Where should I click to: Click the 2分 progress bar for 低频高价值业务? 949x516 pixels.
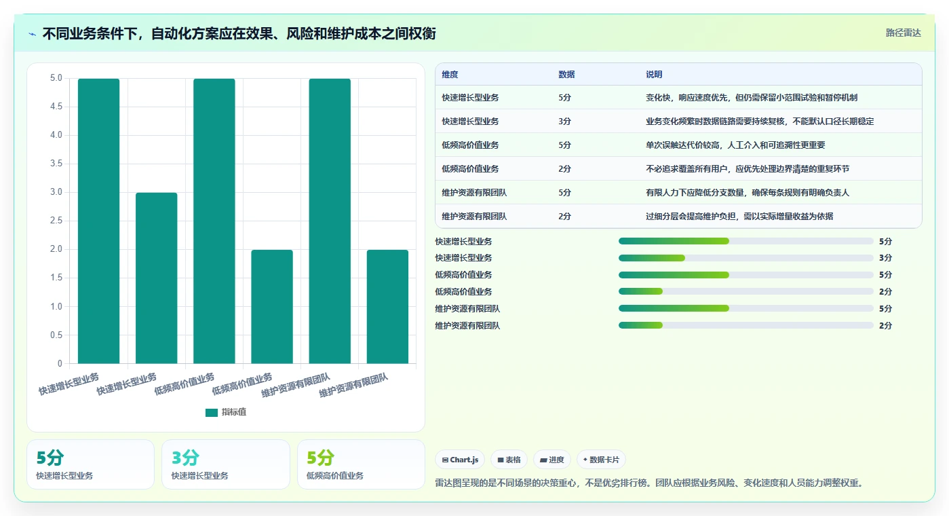[745, 292]
